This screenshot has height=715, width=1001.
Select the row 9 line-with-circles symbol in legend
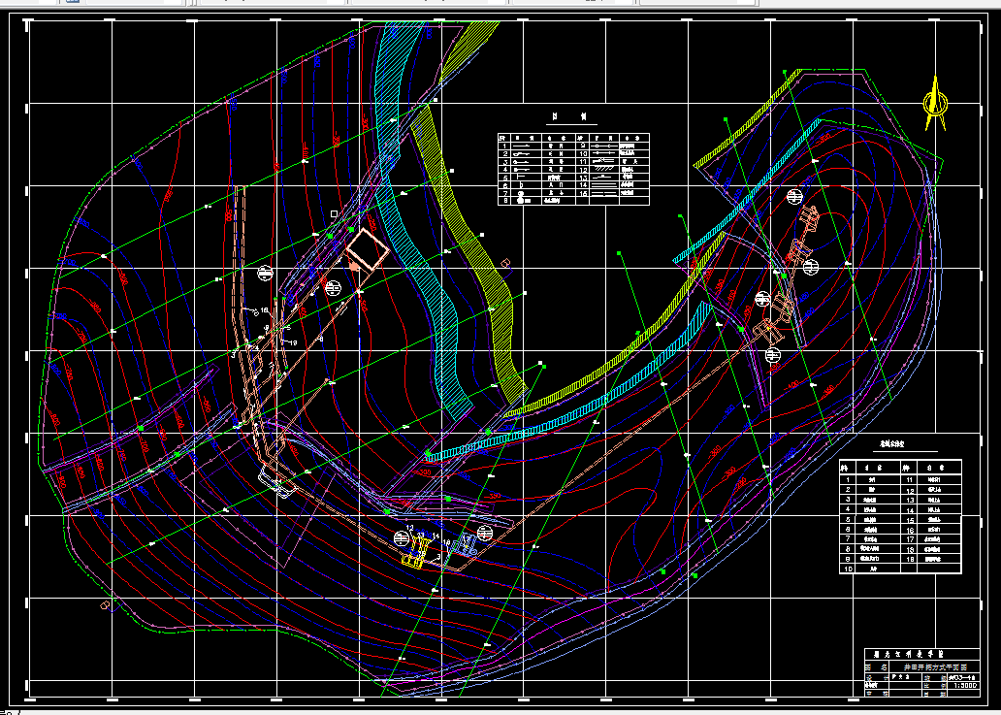604,146
